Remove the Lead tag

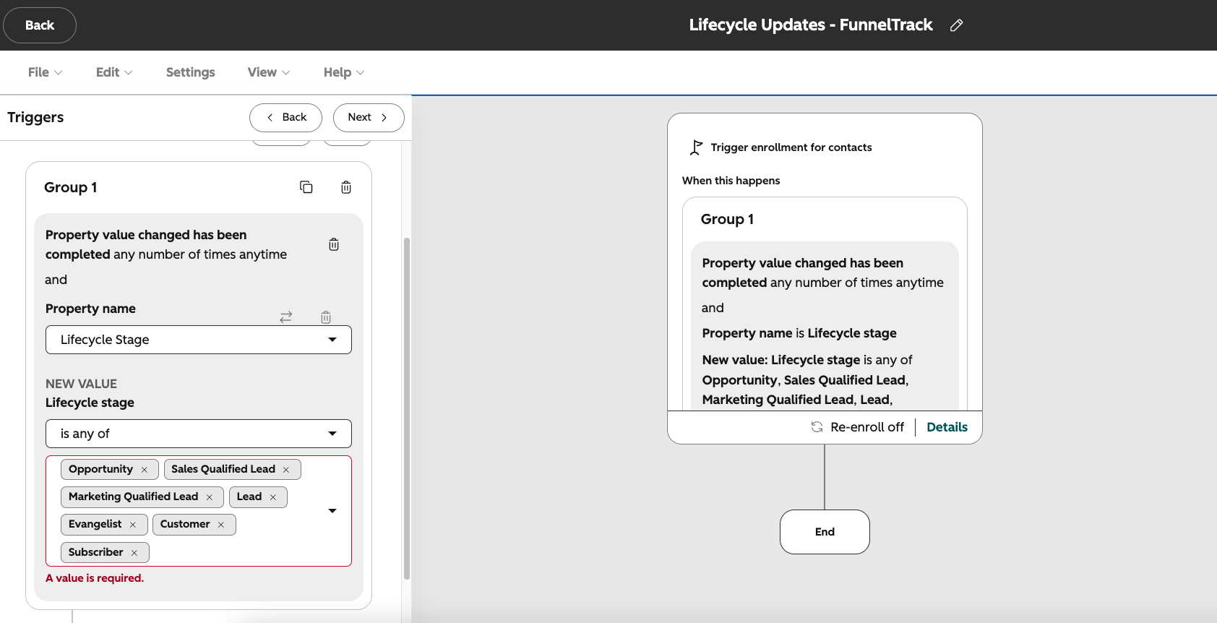273,497
